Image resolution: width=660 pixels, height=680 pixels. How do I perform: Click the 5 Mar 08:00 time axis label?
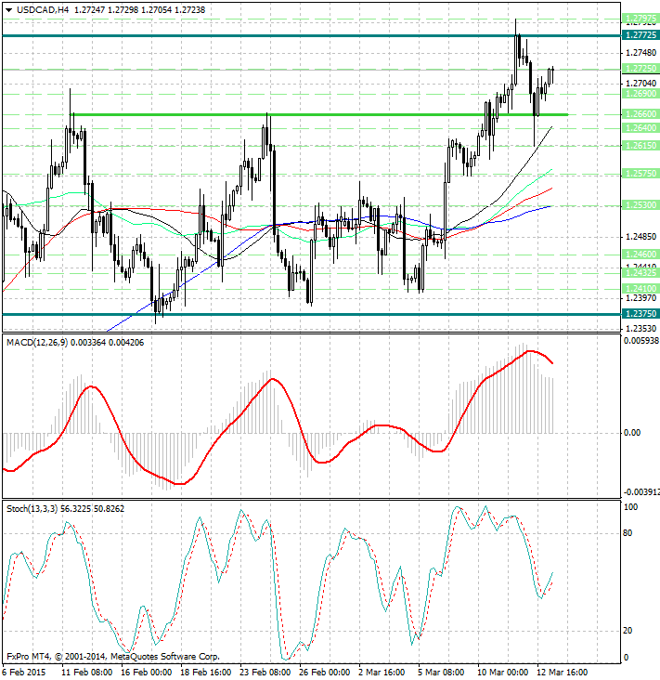click(x=441, y=673)
